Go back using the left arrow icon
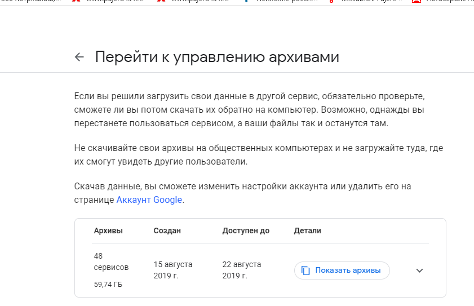Screen dimensions: 474x306 click(x=79, y=57)
